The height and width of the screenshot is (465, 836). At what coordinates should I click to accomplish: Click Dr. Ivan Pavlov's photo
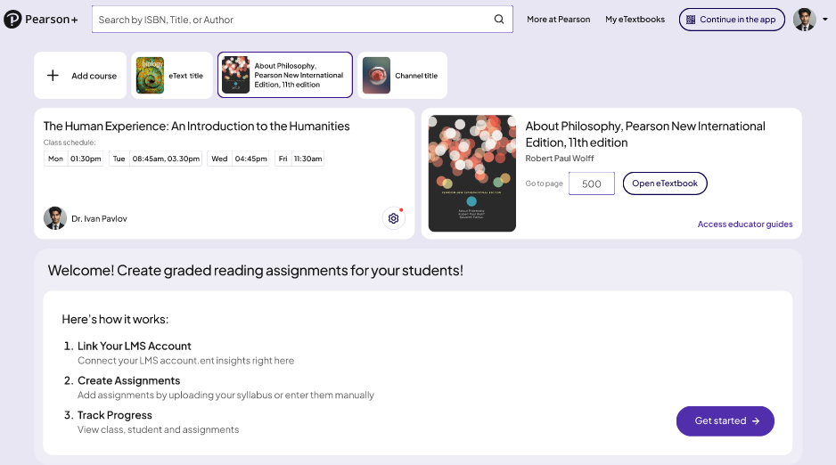55,218
